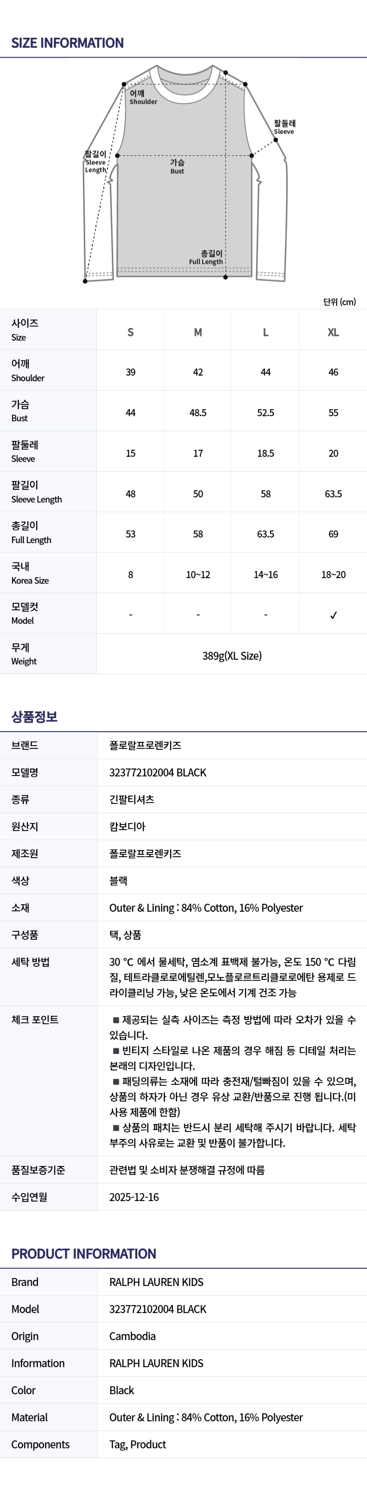This screenshot has height=1489, width=367.
Task: Click the 긴팔티셔츠 product type value
Action: pos(131,799)
